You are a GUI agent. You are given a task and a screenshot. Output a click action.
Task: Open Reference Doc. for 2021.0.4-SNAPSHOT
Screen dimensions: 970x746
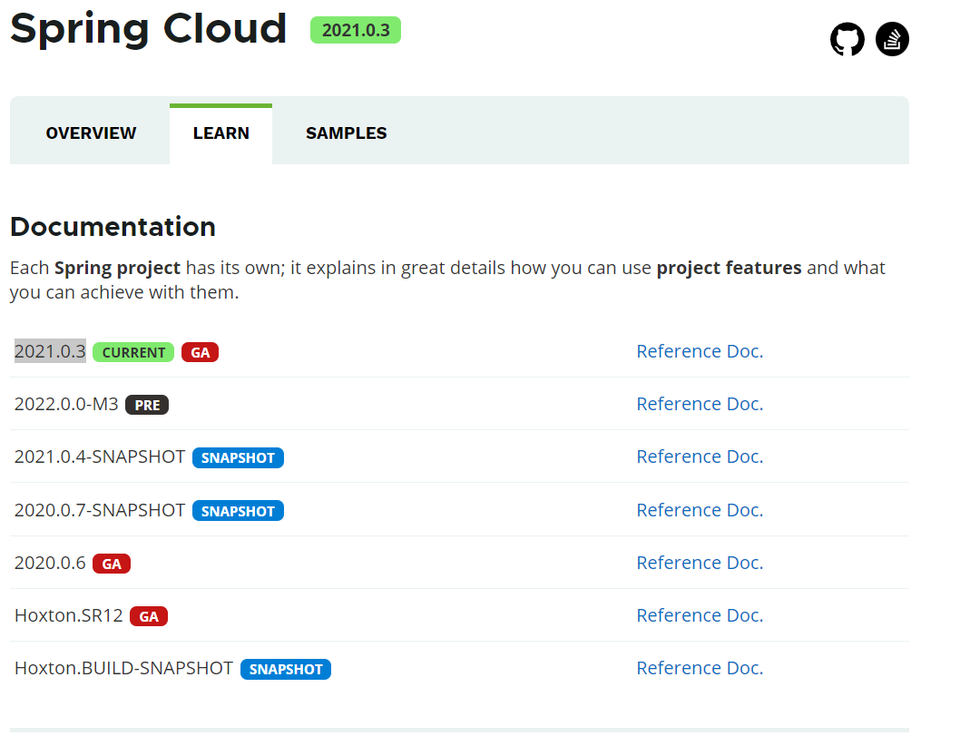pos(700,456)
